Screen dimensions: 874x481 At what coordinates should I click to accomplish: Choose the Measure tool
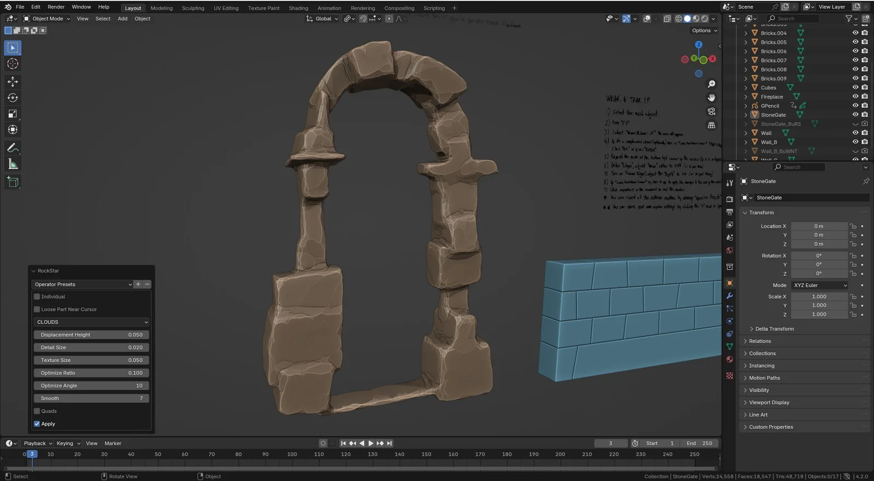point(13,164)
